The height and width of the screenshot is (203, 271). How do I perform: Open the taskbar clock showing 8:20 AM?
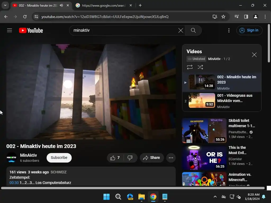pyautogui.click(x=252, y=197)
